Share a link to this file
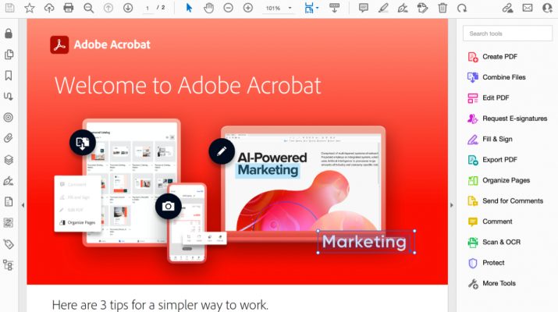 [507, 8]
